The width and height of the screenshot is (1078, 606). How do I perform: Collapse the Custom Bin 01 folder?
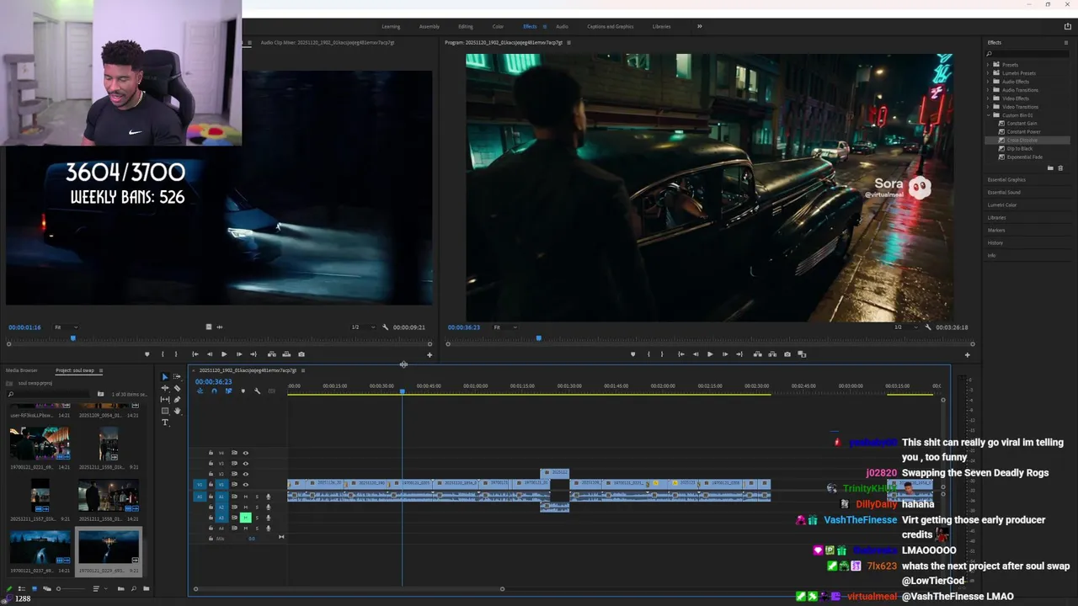click(x=989, y=115)
